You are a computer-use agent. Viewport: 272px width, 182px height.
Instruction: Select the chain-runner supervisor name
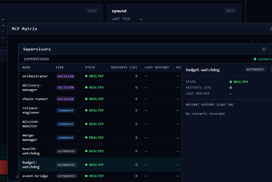point(35,99)
